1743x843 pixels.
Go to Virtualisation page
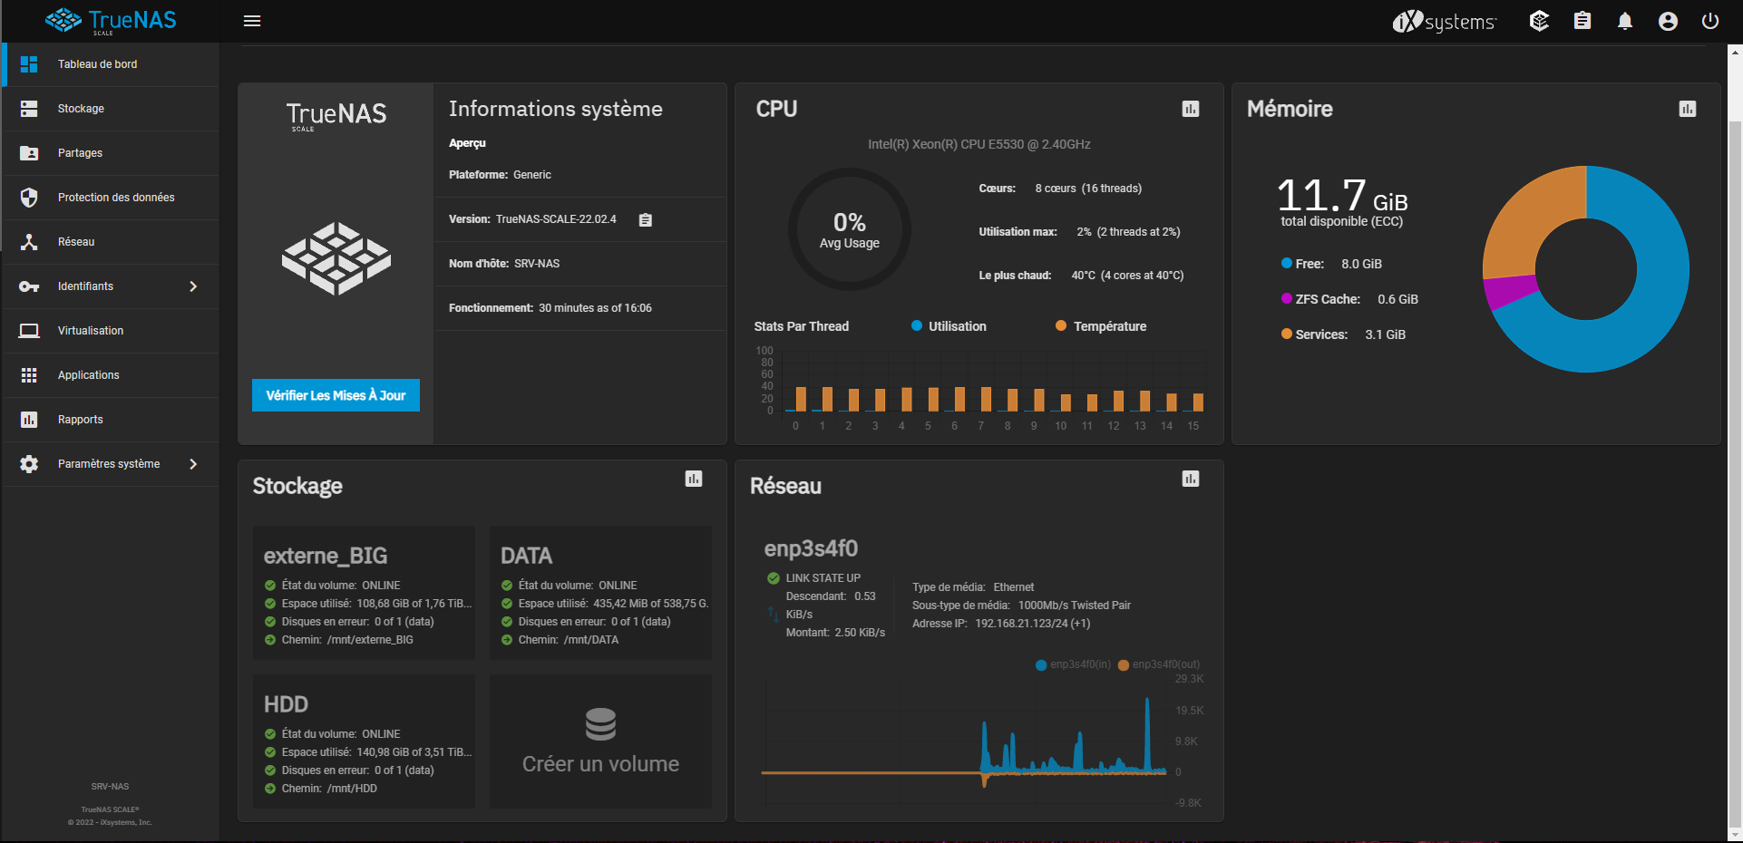click(x=91, y=331)
